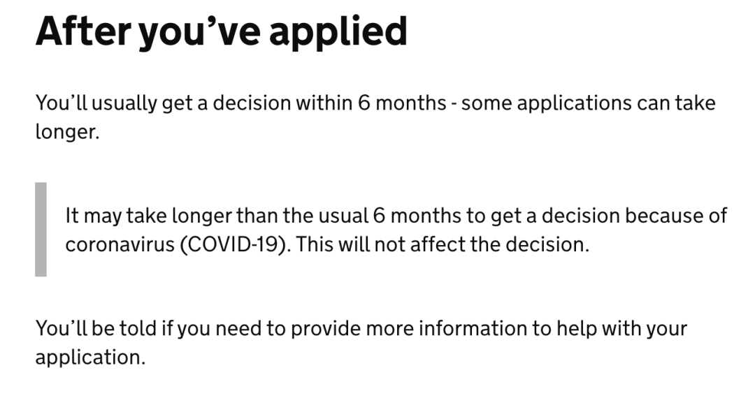Click the word "After" in the heading
This screenshot has height=405, width=755.
click(82, 31)
